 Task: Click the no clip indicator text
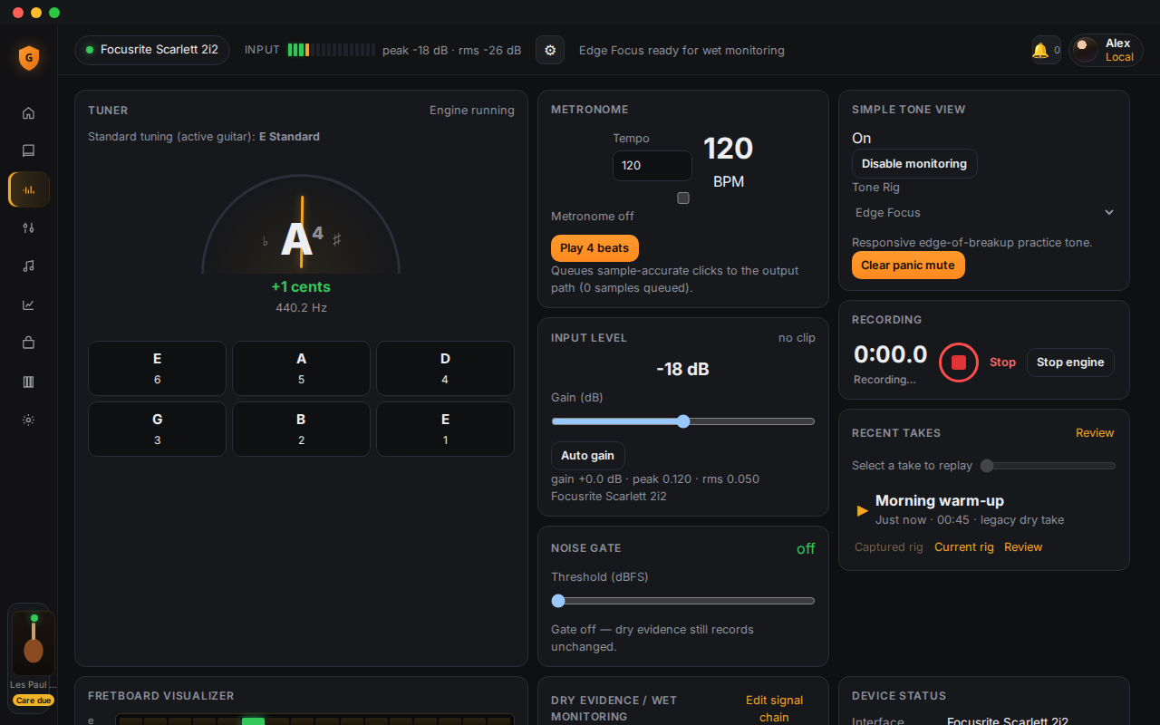[797, 338]
